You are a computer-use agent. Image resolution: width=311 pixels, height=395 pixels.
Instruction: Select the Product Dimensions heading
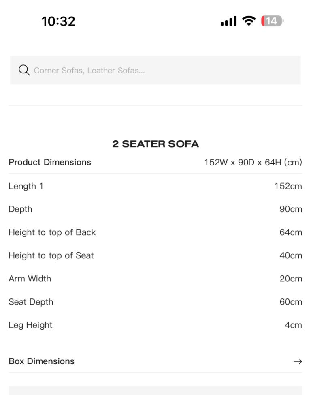pyautogui.click(x=50, y=162)
